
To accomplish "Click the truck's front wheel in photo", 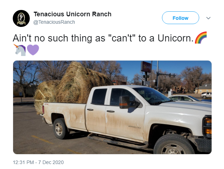I will pos(174,145).
